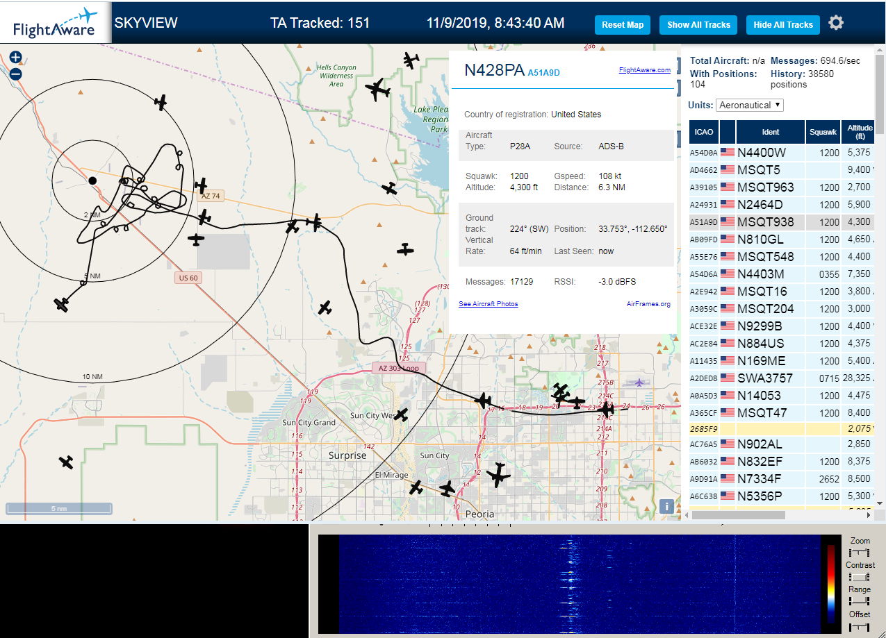Click the aircraft table's vertical scrollbar
Image resolution: width=886 pixels, height=638 pixels.
point(880,94)
